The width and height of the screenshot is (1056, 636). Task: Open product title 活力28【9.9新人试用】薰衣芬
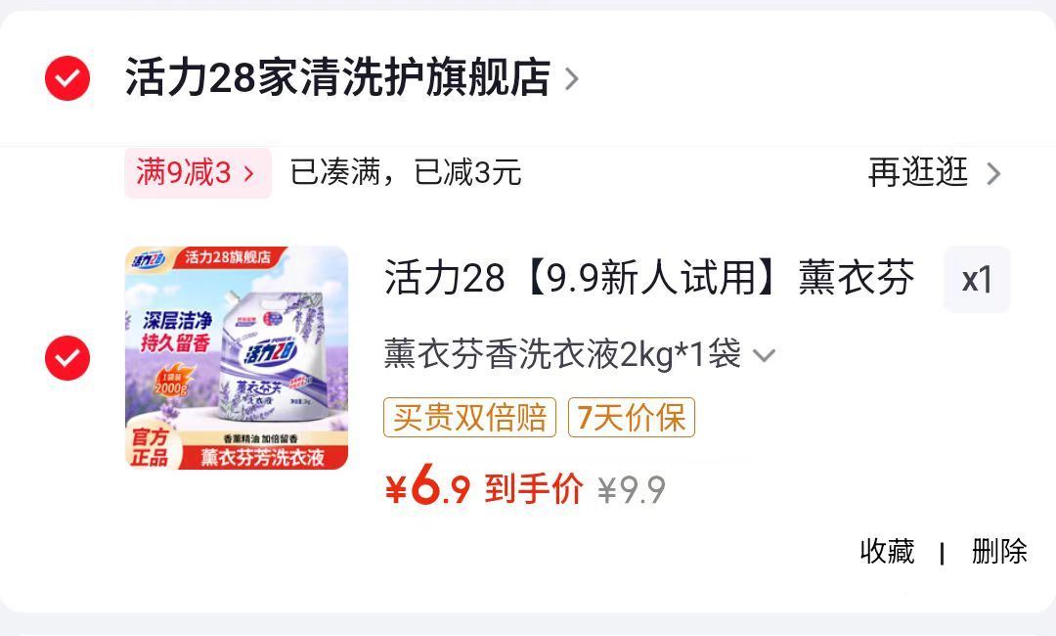pyautogui.click(x=649, y=278)
